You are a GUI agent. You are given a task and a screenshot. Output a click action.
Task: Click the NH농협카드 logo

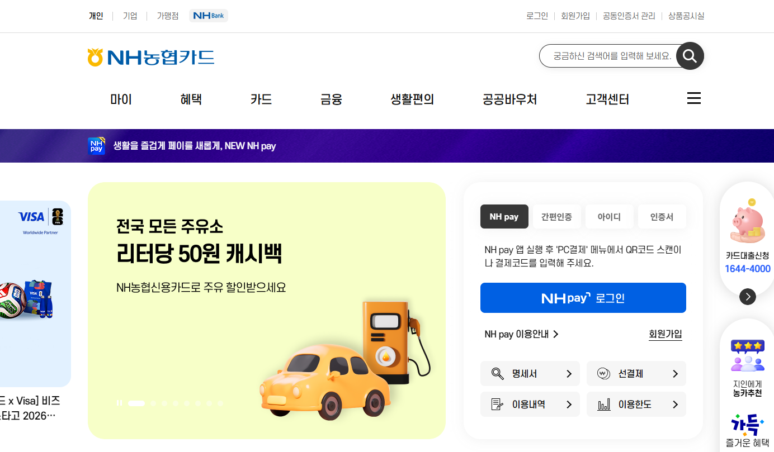point(151,57)
